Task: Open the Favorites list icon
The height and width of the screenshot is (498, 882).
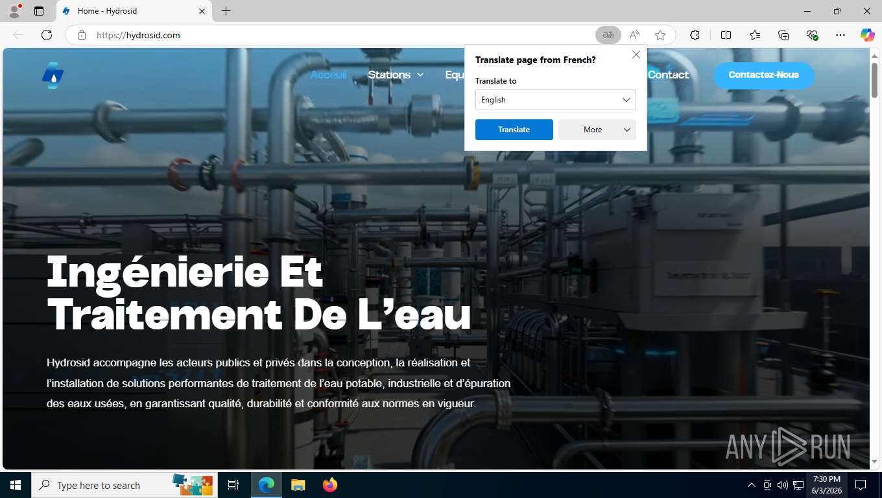Action: (x=755, y=35)
